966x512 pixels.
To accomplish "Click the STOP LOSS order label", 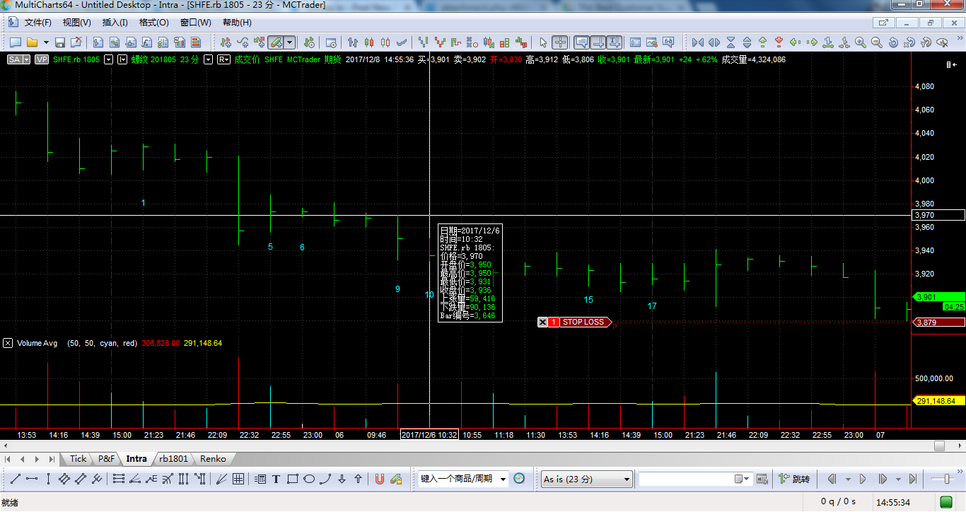I will pyautogui.click(x=583, y=322).
